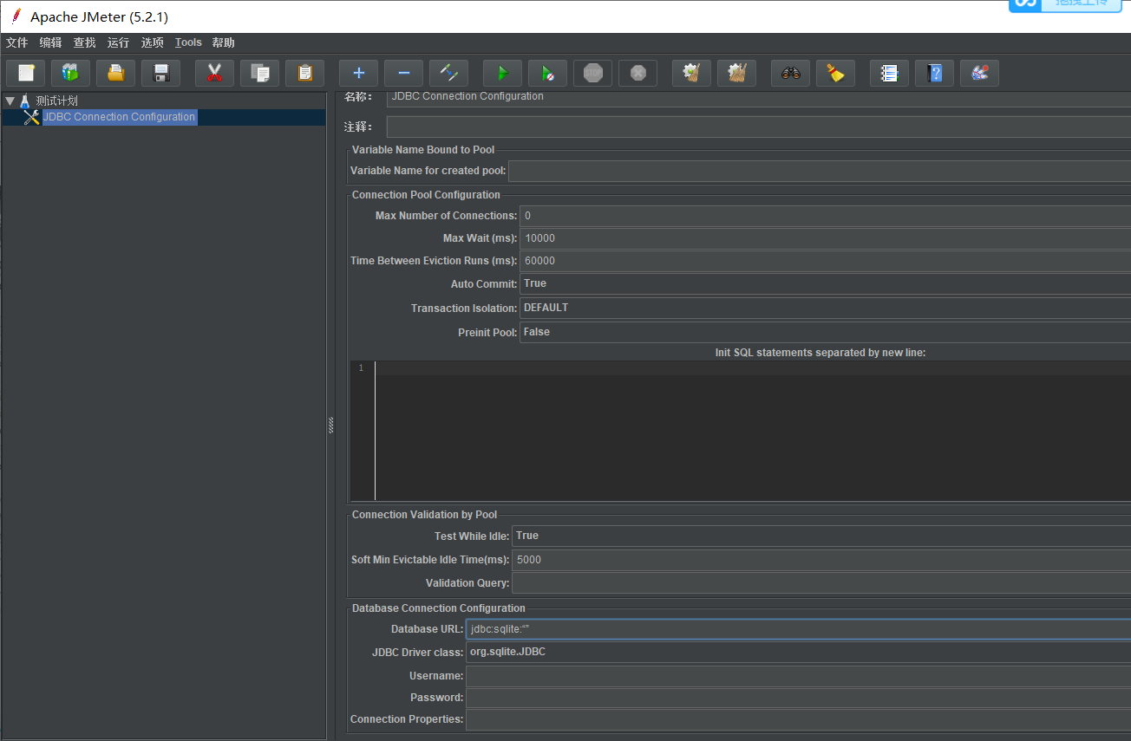The height and width of the screenshot is (741, 1131).
Task: Click the New test plan icon
Action: click(x=25, y=74)
